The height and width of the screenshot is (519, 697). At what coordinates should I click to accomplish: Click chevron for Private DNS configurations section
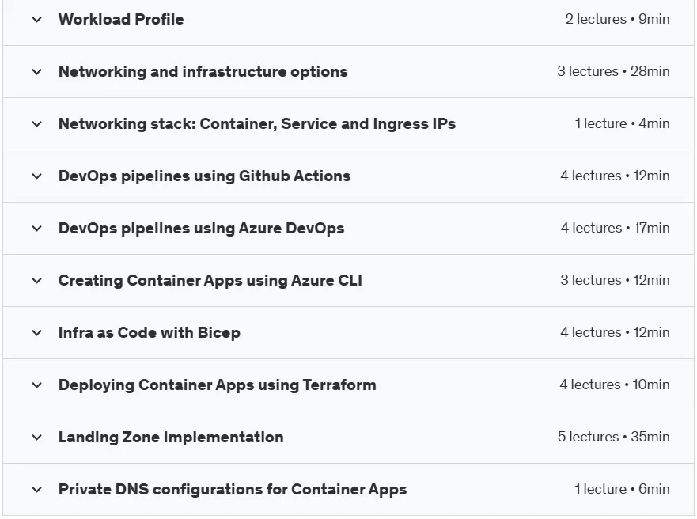(37, 490)
